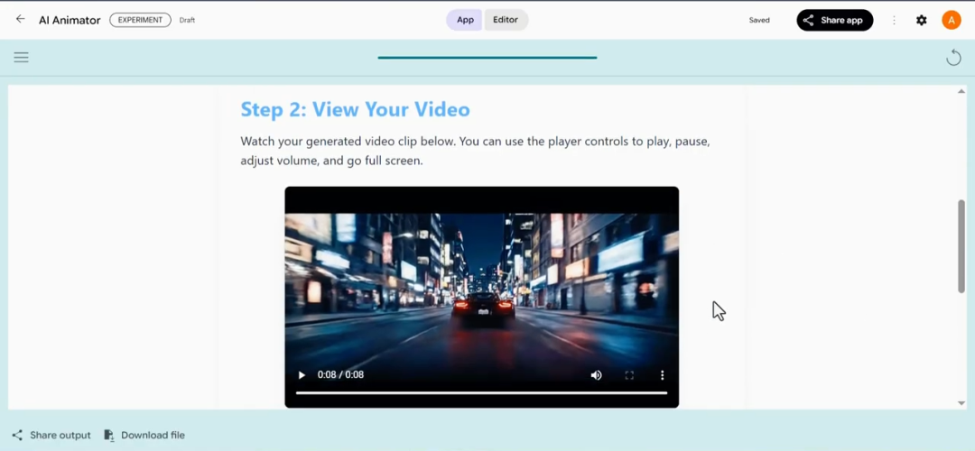The height and width of the screenshot is (451, 975).
Task: Open the settings gear
Action: click(922, 20)
